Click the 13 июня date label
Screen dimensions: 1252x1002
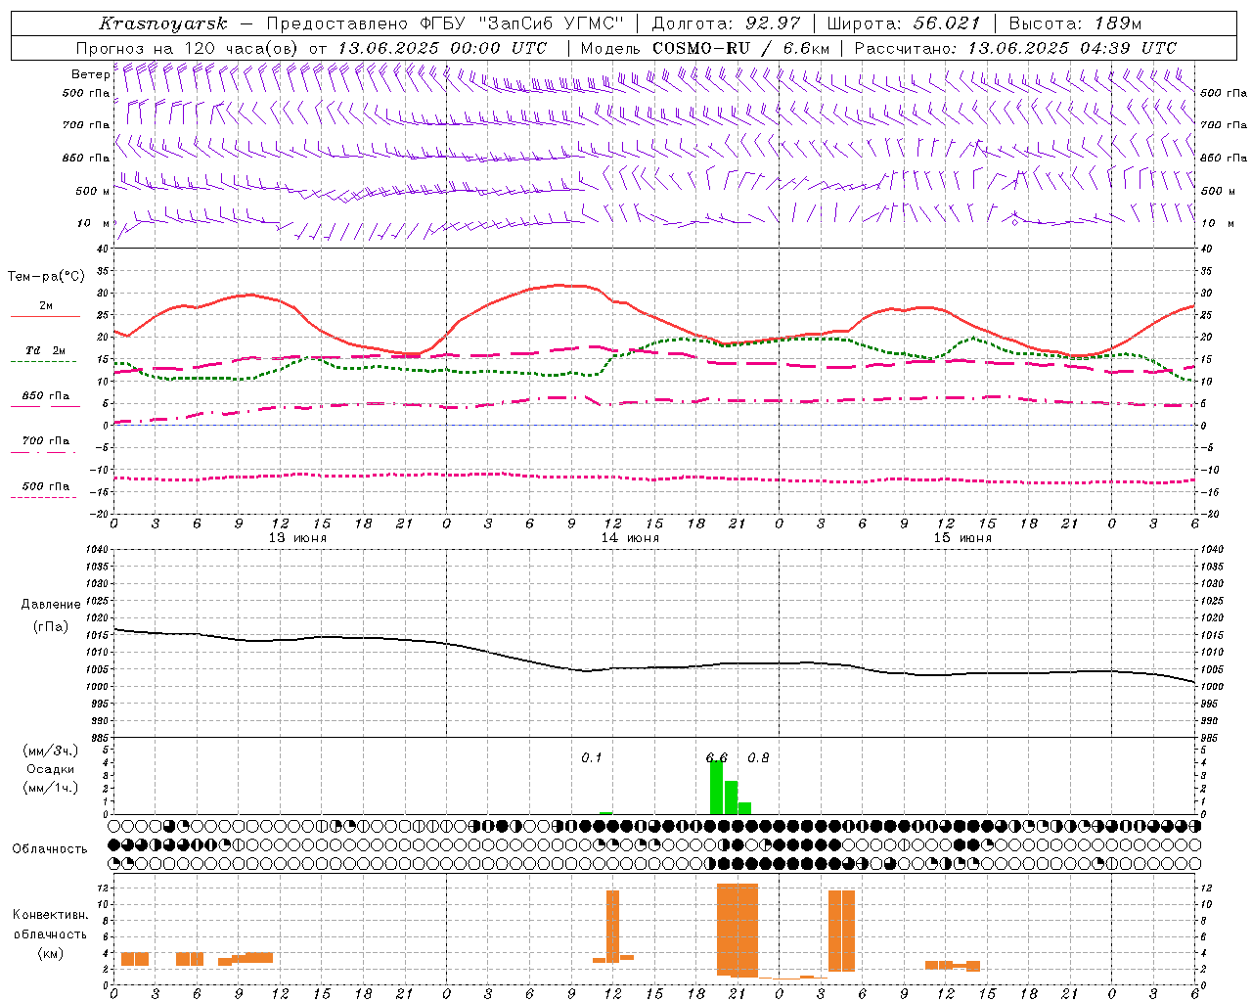point(297,538)
